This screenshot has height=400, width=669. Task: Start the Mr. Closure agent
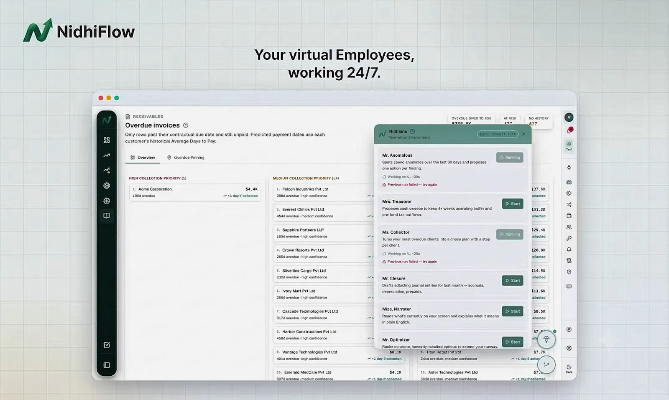pos(513,280)
